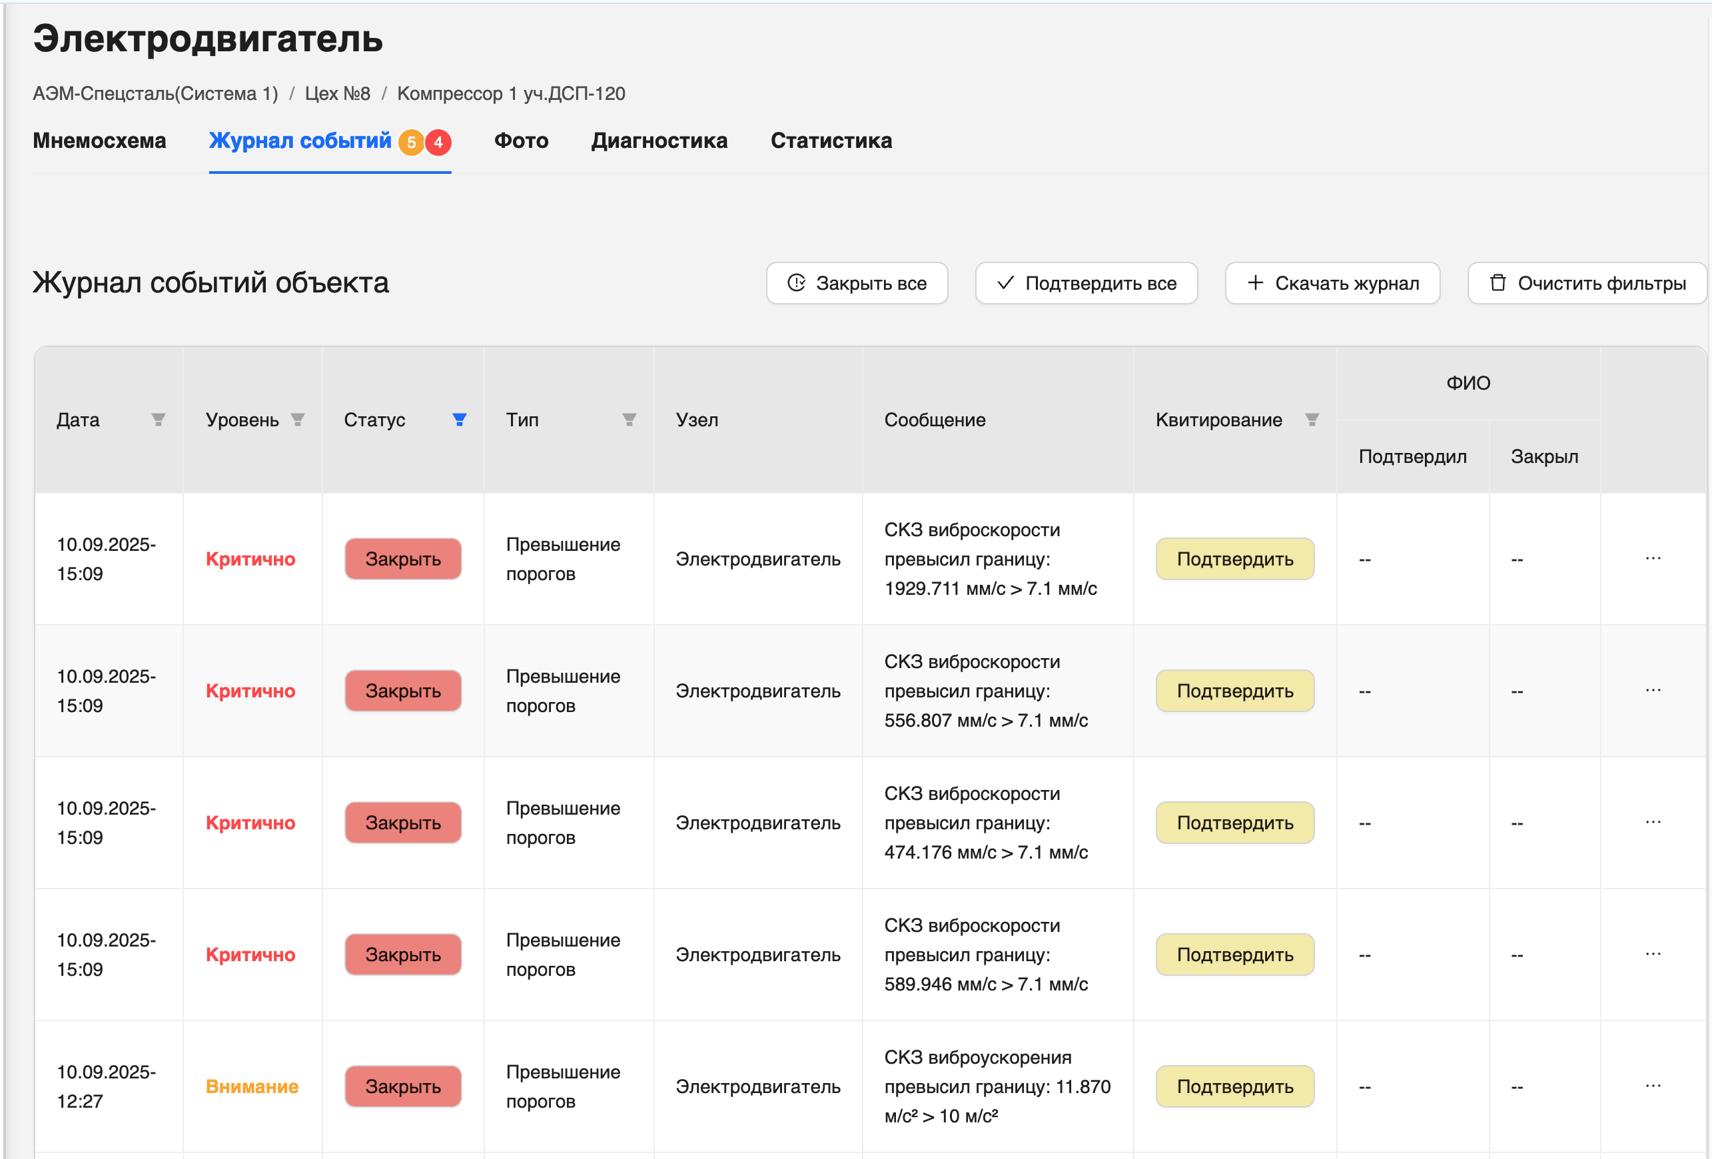This screenshot has height=1159, width=1712.
Task: Expand actions for the 589.946 мм/с event
Action: pyautogui.click(x=1654, y=954)
